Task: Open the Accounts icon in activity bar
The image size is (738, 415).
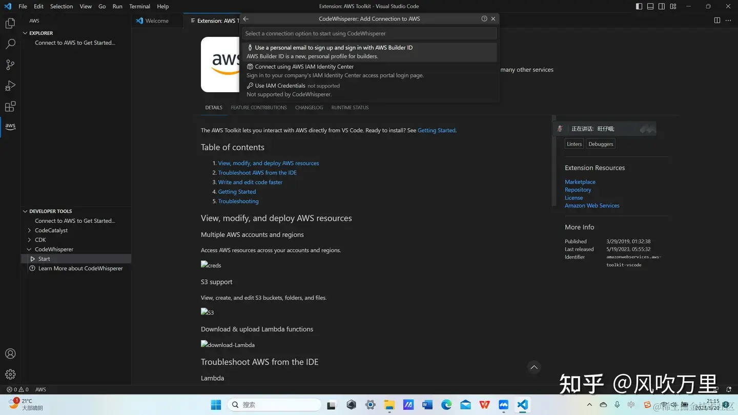Action: [10, 354]
